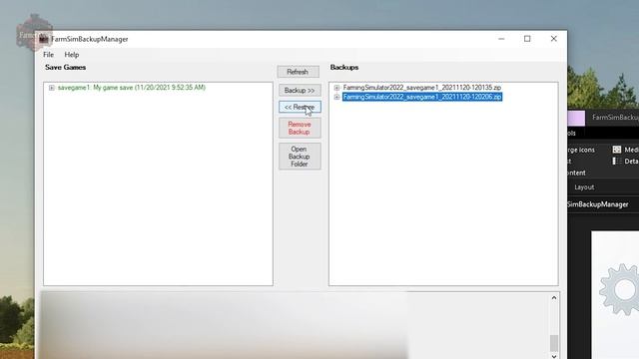The width and height of the screenshot is (639, 359).
Task: Expand the backup ending 120206.zip
Action: (336, 97)
